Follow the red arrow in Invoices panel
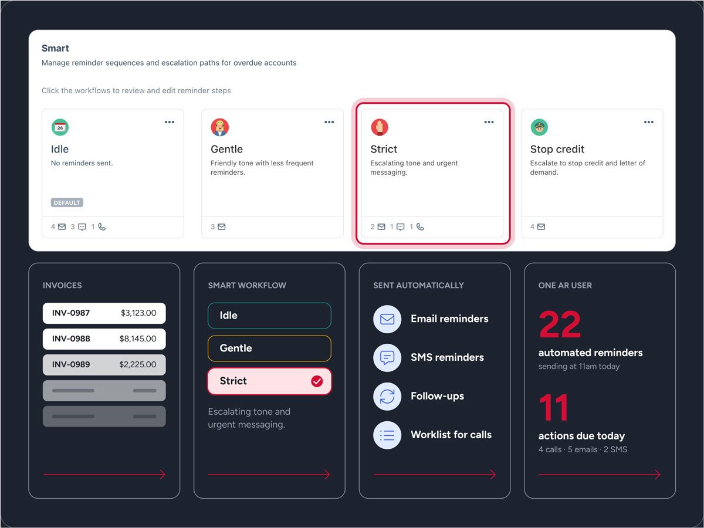The width and height of the screenshot is (704, 528). coord(104,475)
